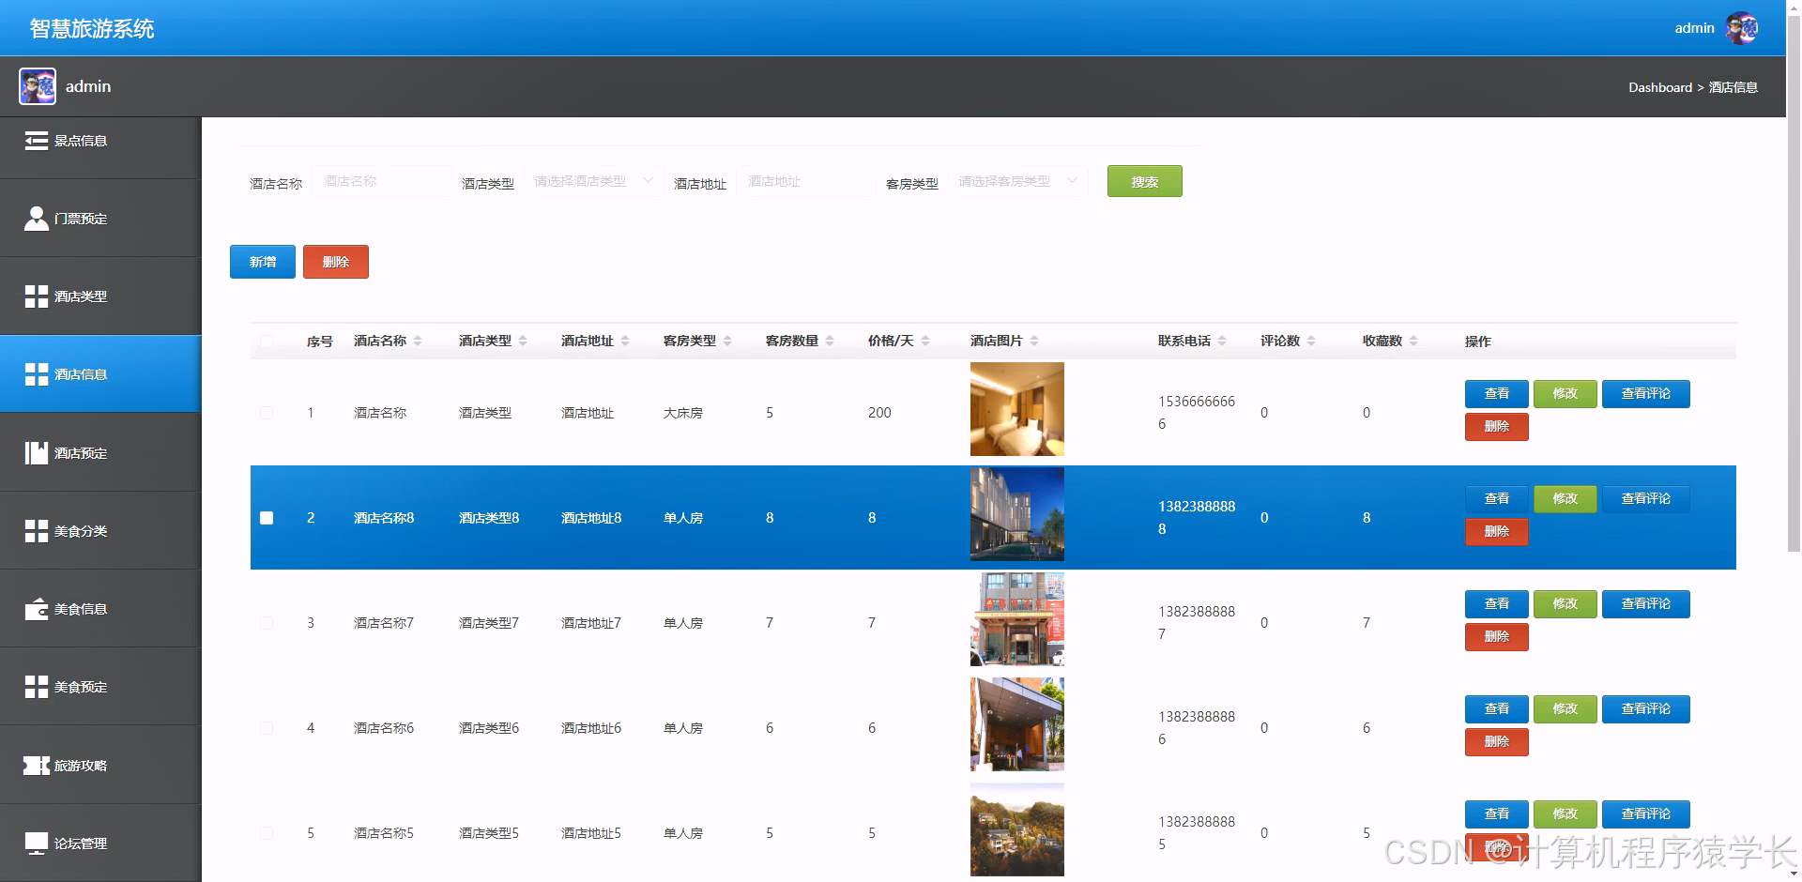Open hotel room image in row 1

[x=1017, y=409]
